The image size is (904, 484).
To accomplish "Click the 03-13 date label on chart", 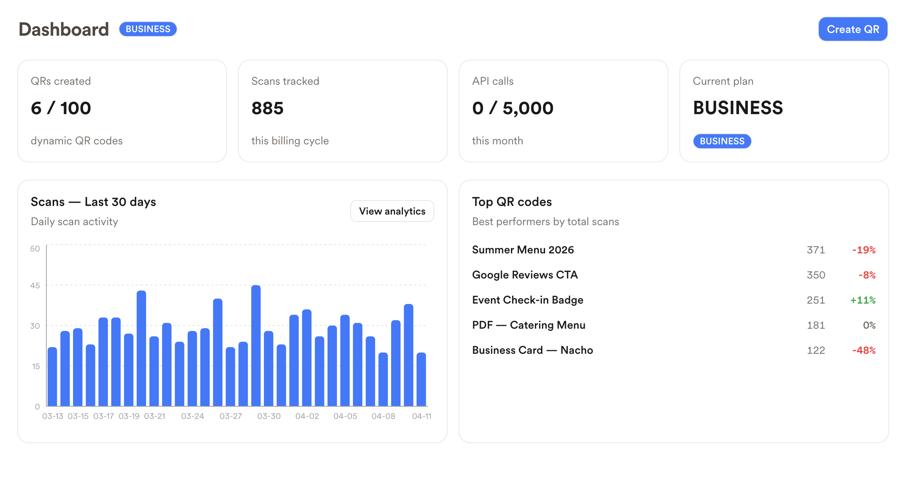I will tap(53, 416).
